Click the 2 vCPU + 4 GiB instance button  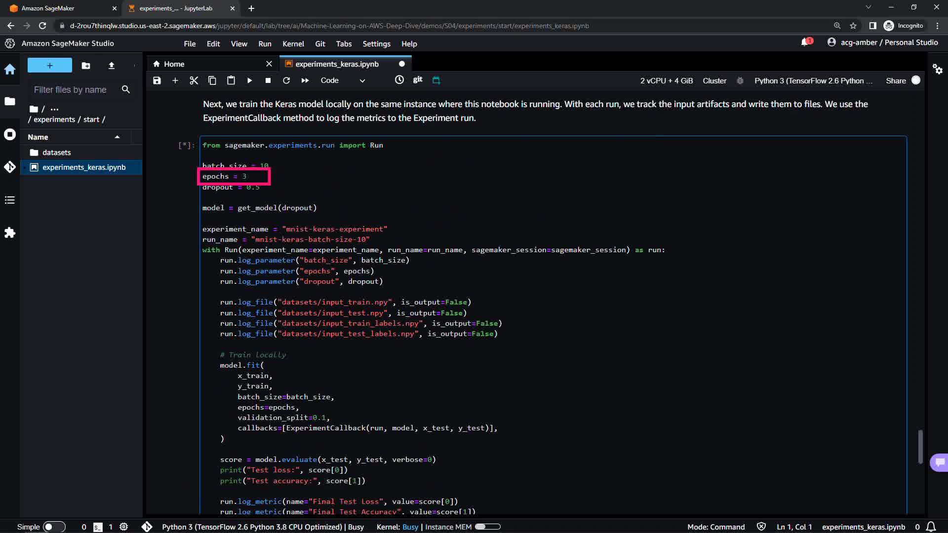click(666, 80)
